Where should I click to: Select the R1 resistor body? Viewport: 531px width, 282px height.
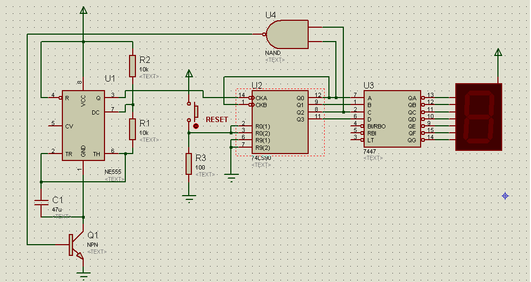pyautogui.click(x=132, y=130)
